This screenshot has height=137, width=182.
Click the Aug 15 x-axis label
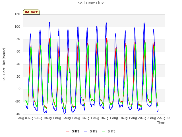pyautogui.click(x=89, y=118)
